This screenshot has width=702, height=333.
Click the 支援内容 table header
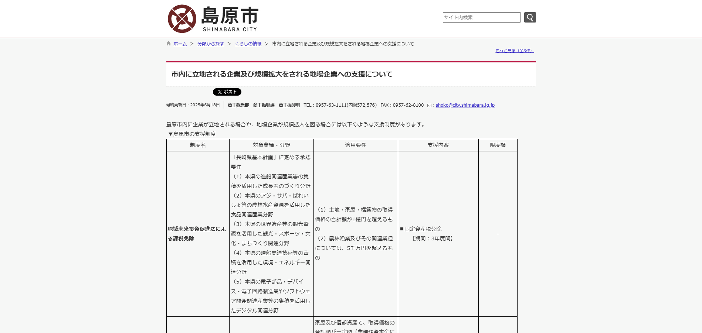[438, 145]
